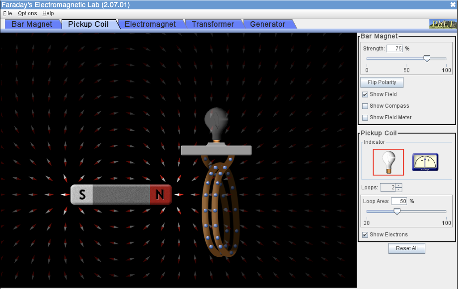Decrement Loops using the down arrow

[398, 189]
